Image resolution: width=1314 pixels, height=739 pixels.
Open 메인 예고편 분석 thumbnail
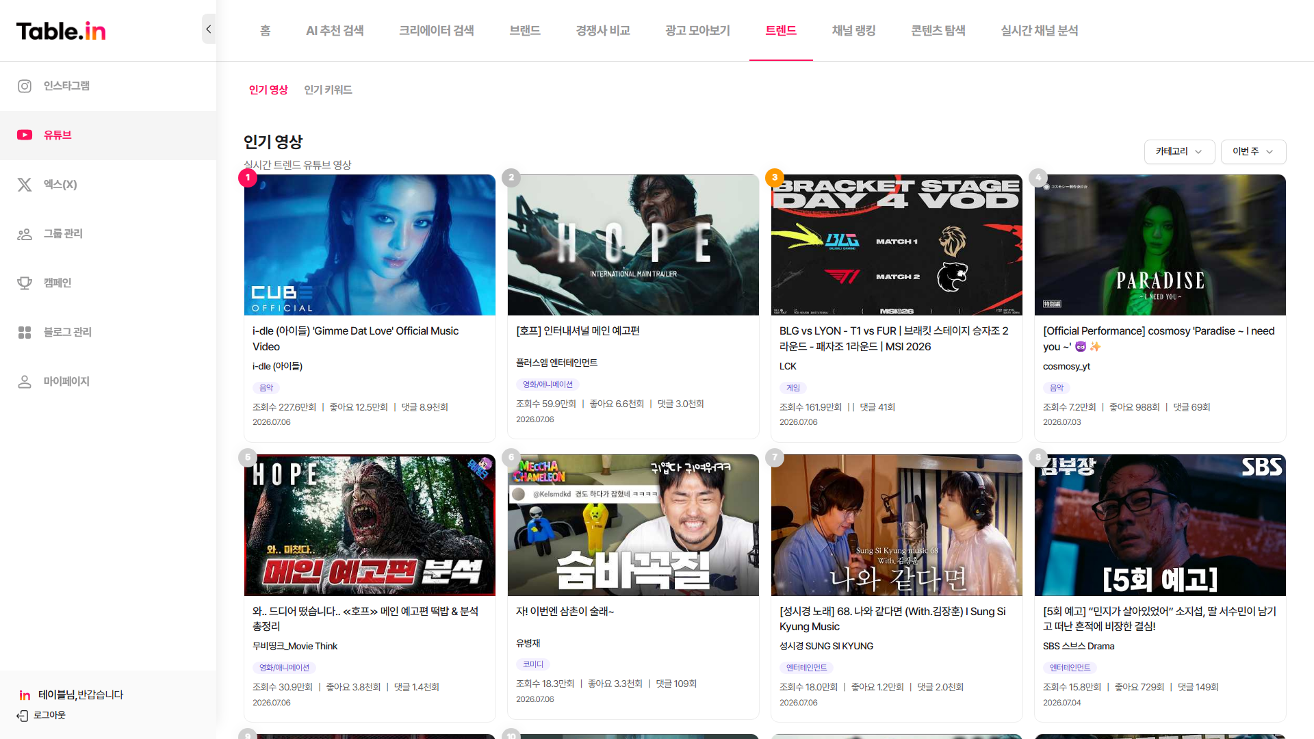(370, 526)
